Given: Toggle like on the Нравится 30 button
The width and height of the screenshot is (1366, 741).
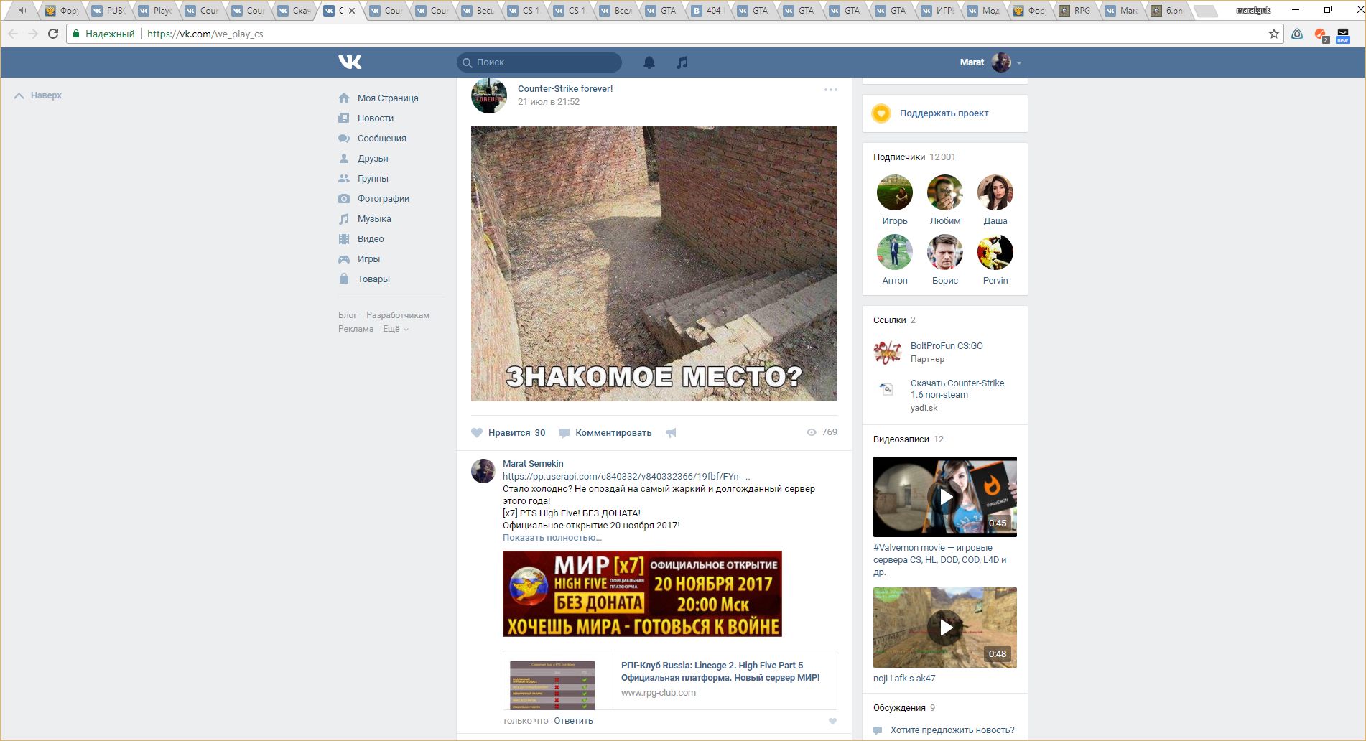Looking at the screenshot, I should click(x=508, y=433).
